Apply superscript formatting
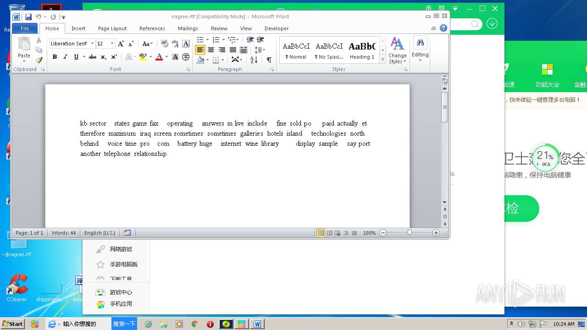Screen dimensions: 587x330 [114, 57]
